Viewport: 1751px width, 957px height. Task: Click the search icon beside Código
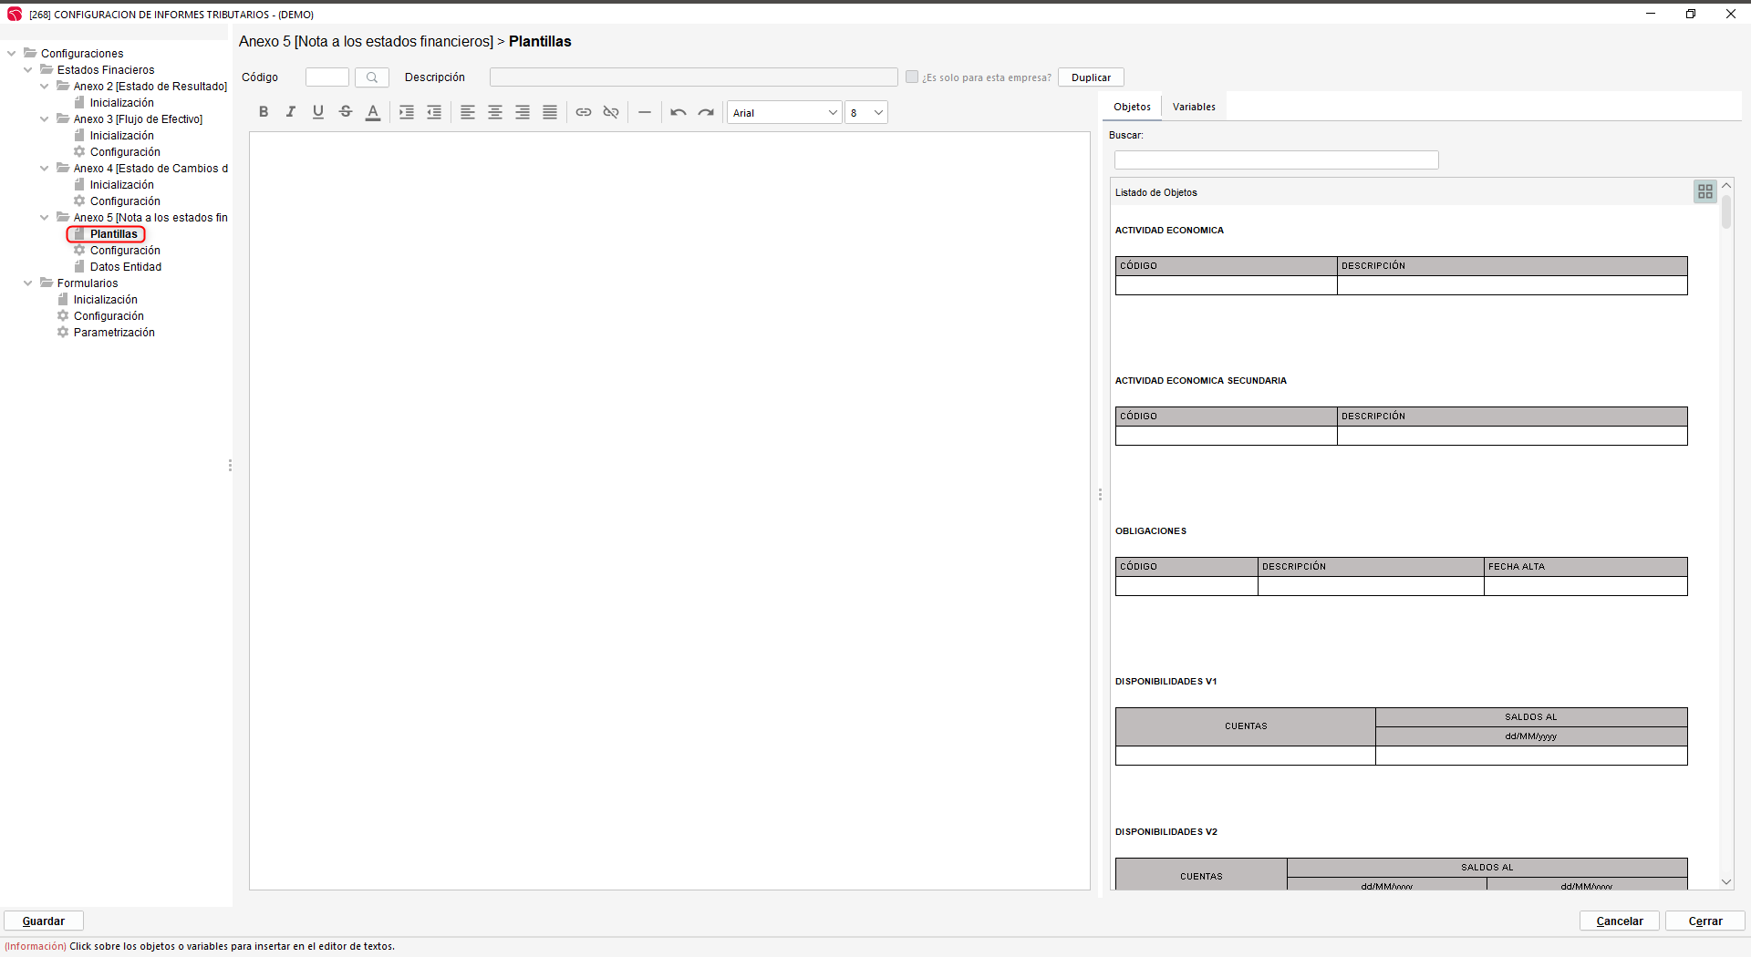pos(372,77)
